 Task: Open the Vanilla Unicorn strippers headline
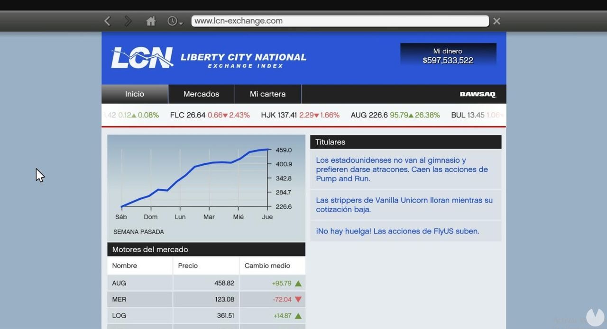(405, 205)
